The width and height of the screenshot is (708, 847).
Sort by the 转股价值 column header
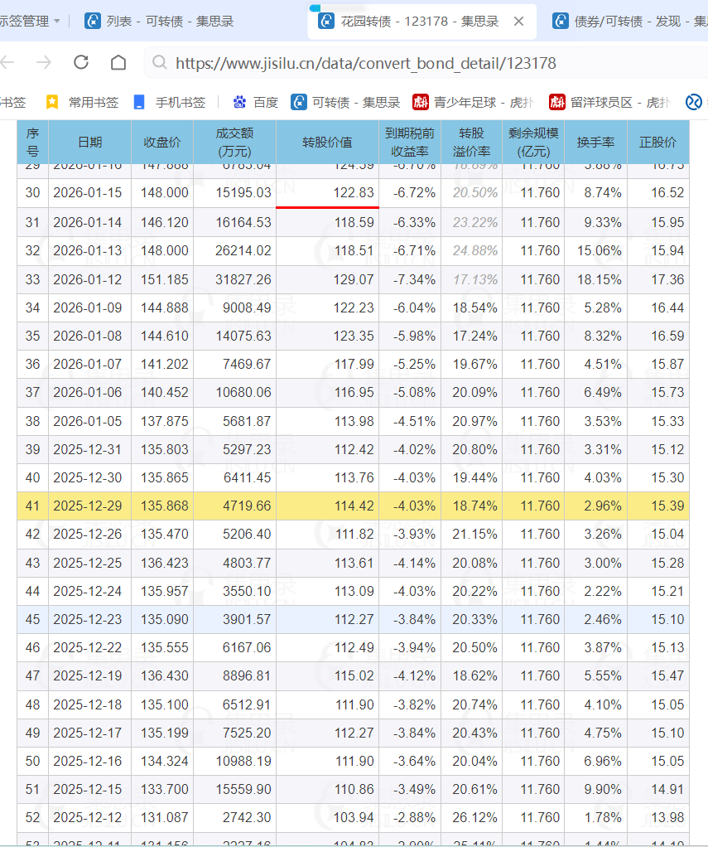tap(327, 142)
